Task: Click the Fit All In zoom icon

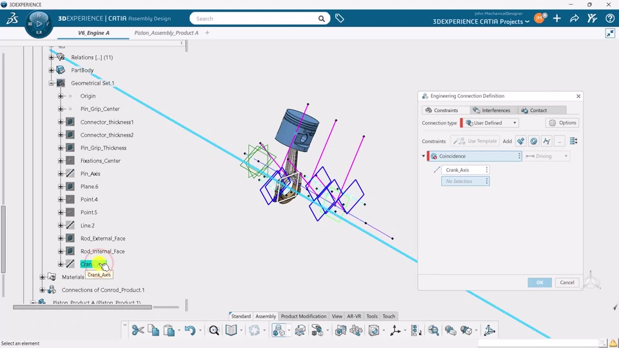Action: pyautogui.click(x=433, y=330)
